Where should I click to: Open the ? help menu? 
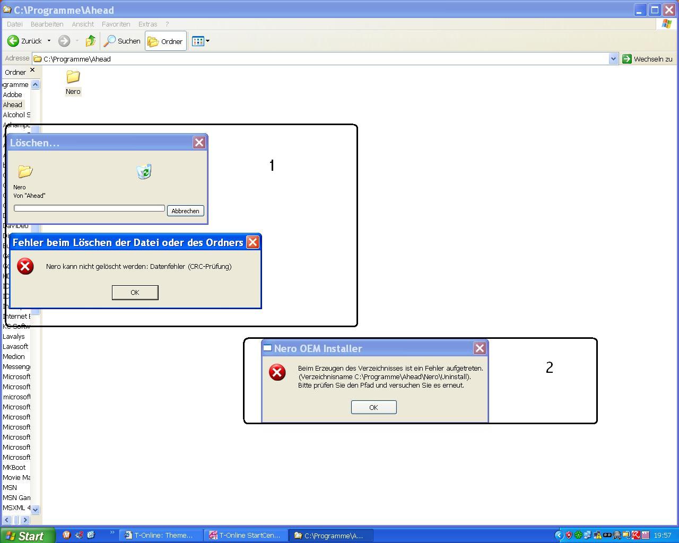pyautogui.click(x=167, y=24)
